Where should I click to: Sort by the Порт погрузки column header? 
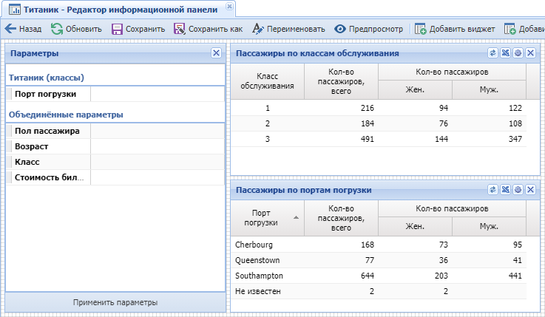click(267, 218)
